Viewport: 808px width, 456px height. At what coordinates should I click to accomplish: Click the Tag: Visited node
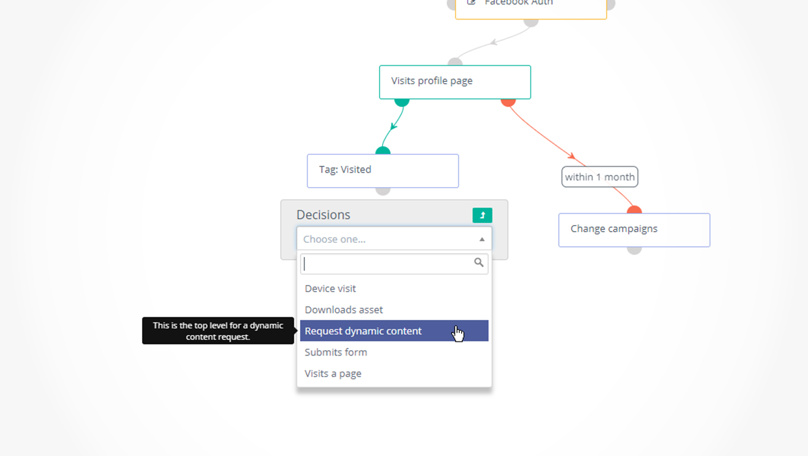pyautogui.click(x=383, y=171)
